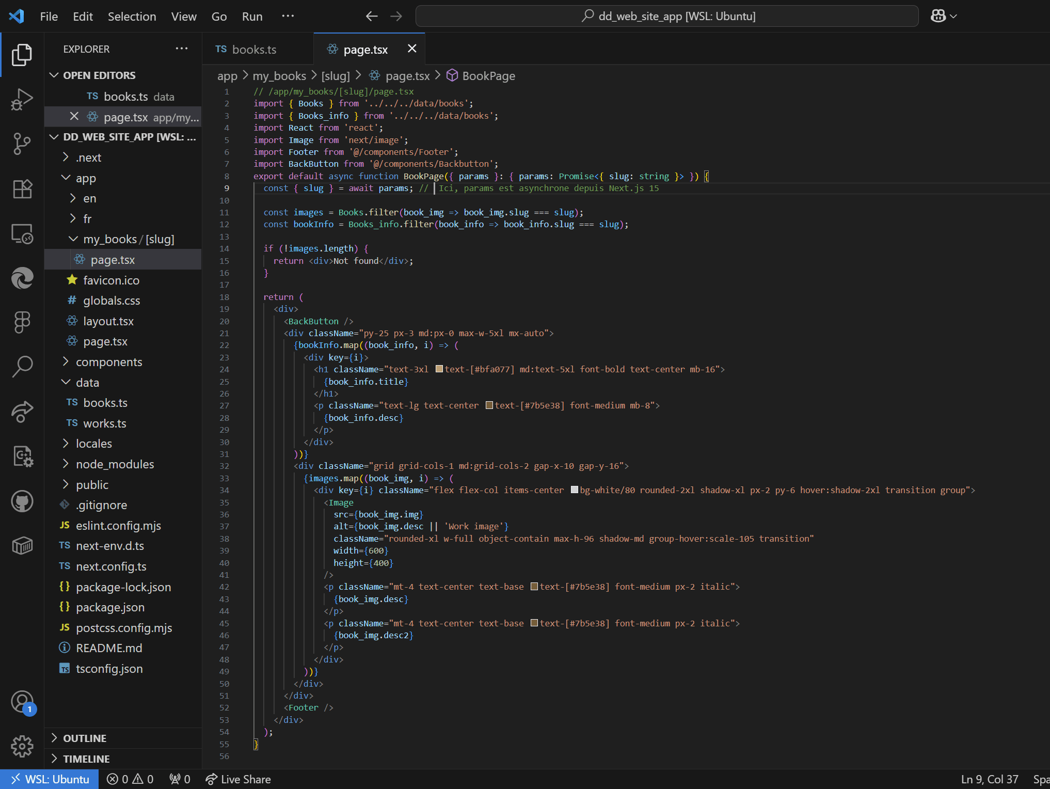
Task: Expand the node_modules folder
Action: pyautogui.click(x=66, y=464)
